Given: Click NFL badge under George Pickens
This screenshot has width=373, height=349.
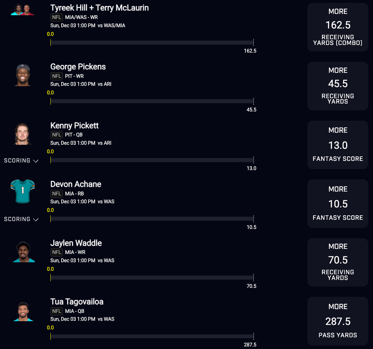Looking at the screenshot, I should 56,76.
